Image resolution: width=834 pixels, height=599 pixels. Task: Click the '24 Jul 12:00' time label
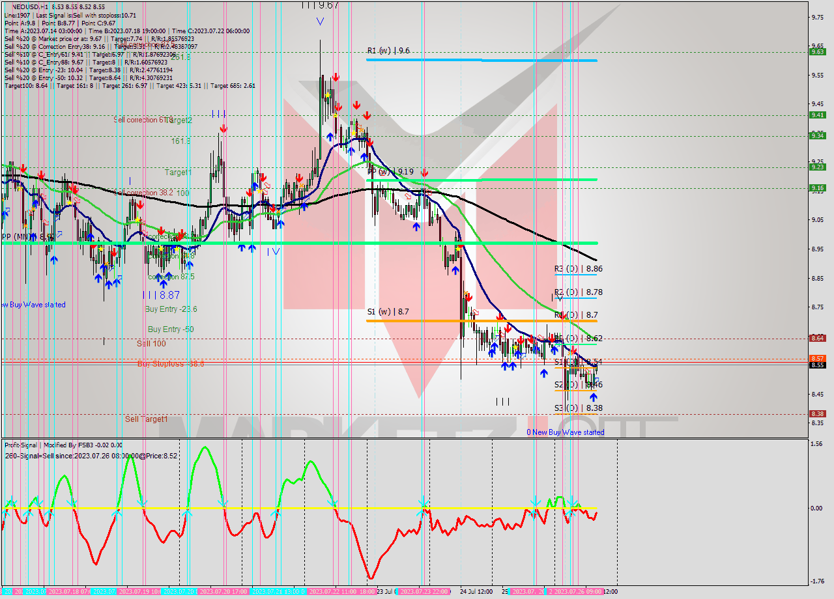click(x=476, y=592)
